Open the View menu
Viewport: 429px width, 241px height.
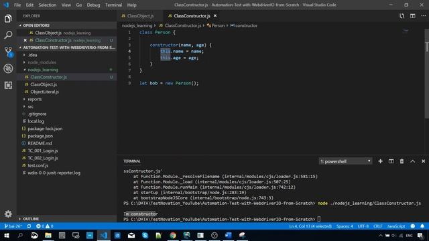click(66, 5)
